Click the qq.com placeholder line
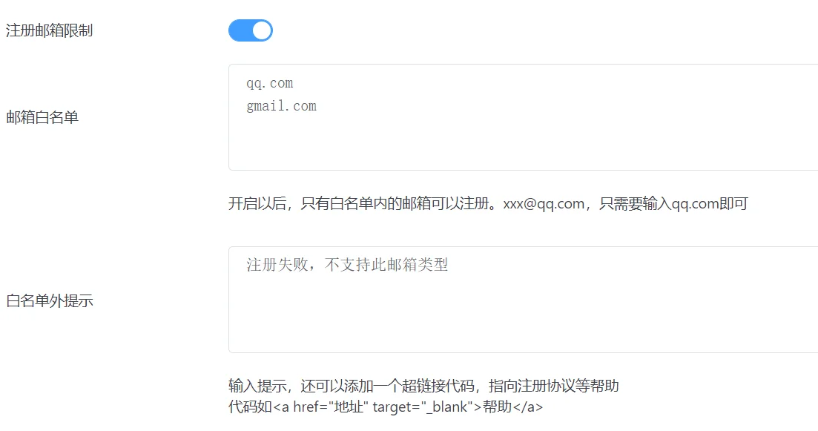 pyautogui.click(x=270, y=84)
